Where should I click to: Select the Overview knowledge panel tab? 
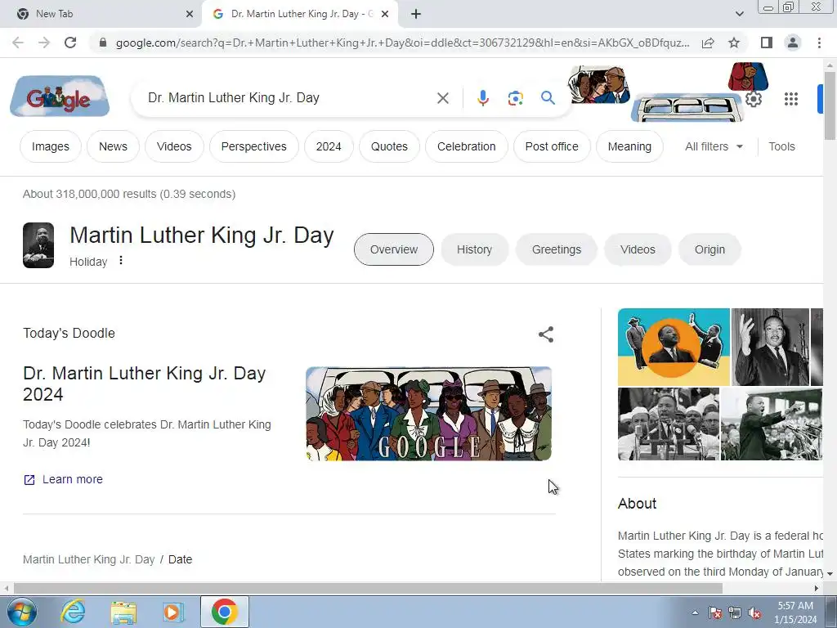coord(393,249)
